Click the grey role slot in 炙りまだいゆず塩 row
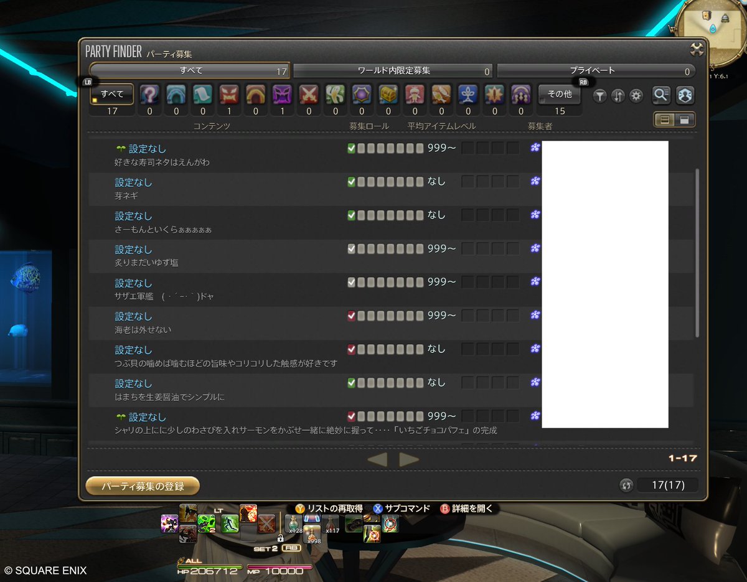Viewport: 747px width, 582px height. 351,248
